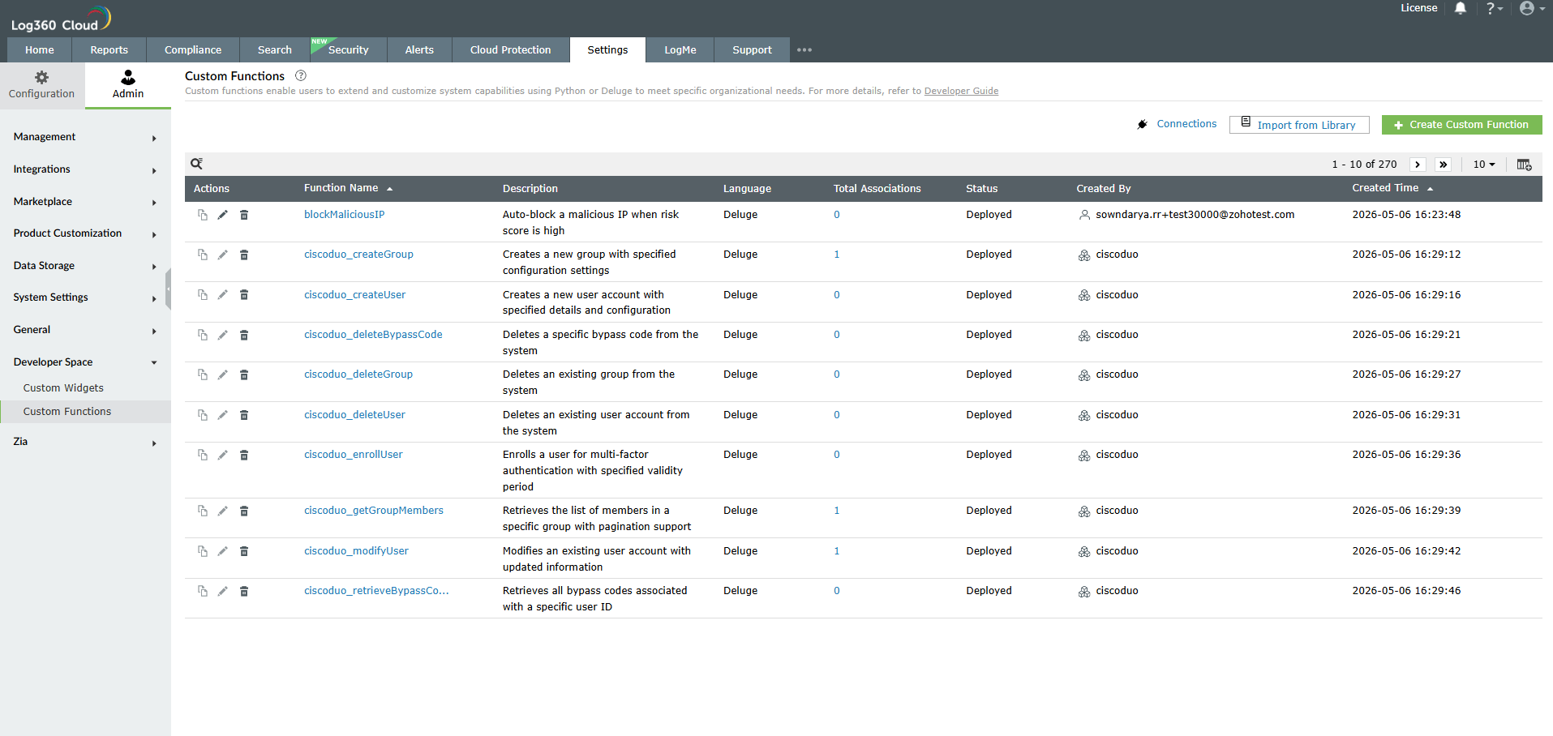
Task: Copy the ciscoduo_modifyUser function
Action: point(202,551)
